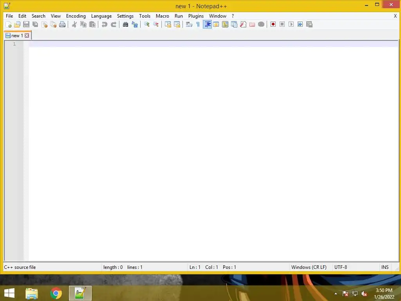This screenshot has height=301, width=401.
Task: Open the File menu
Action: pyautogui.click(x=9, y=16)
